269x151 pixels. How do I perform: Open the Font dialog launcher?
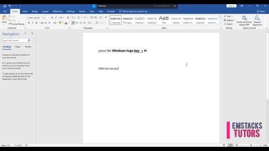pos(69,28)
